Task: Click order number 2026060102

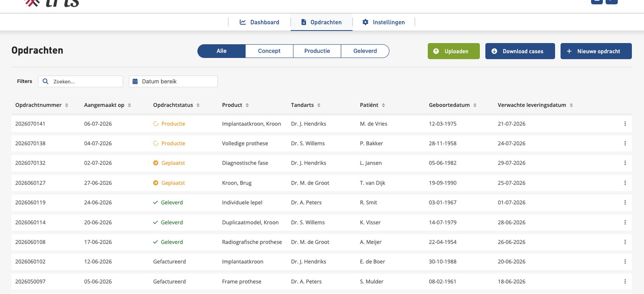Action: pos(30,262)
